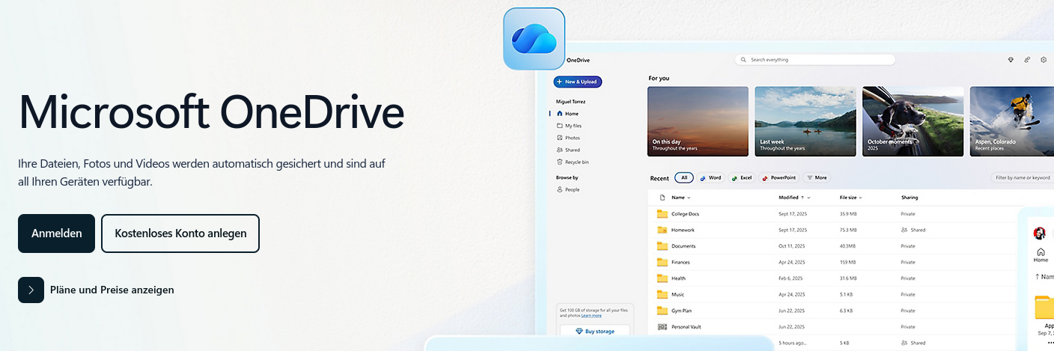Viewport: 1054px width, 351px height.
Task: Open Photos in the sidebar
Action: coord(572,138)
